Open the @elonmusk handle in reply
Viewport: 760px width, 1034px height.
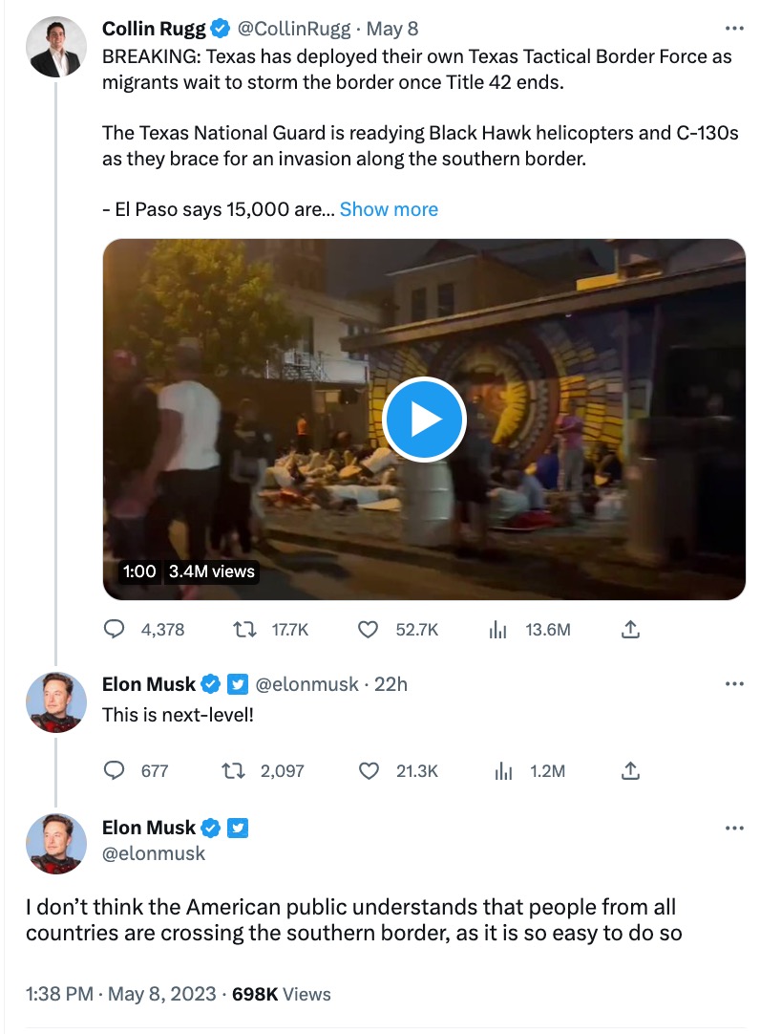[307, 684]
